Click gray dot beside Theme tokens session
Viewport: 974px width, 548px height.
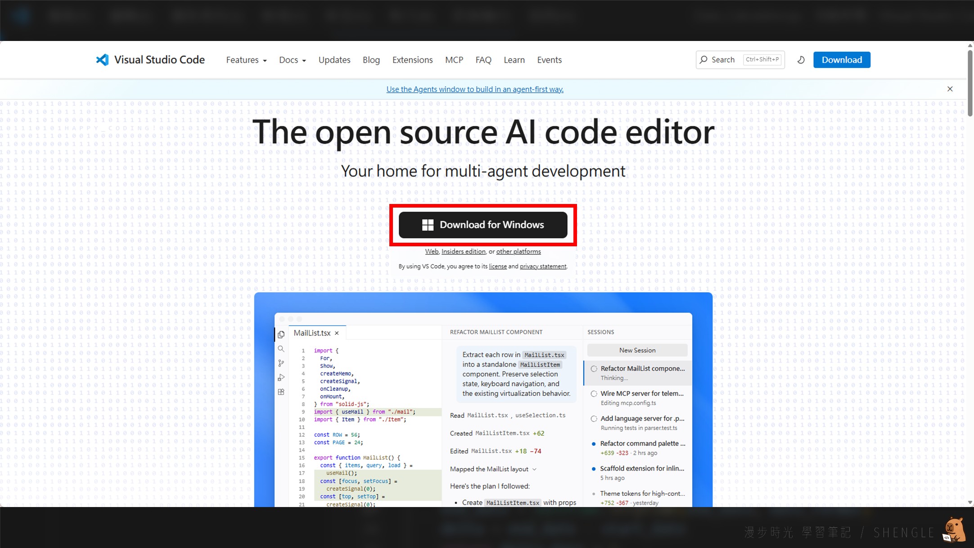pyautogui.click(x=594, y=494)
